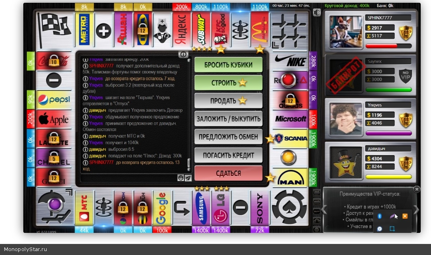Screen dimensions: 431x255
Task: Show the next VIP panel slide
Action: [x=416, y=210]
